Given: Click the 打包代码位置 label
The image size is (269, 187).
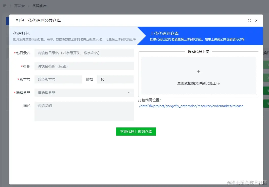Looking at the screenshot, I should pyautogui.click(x=149, y=100).
